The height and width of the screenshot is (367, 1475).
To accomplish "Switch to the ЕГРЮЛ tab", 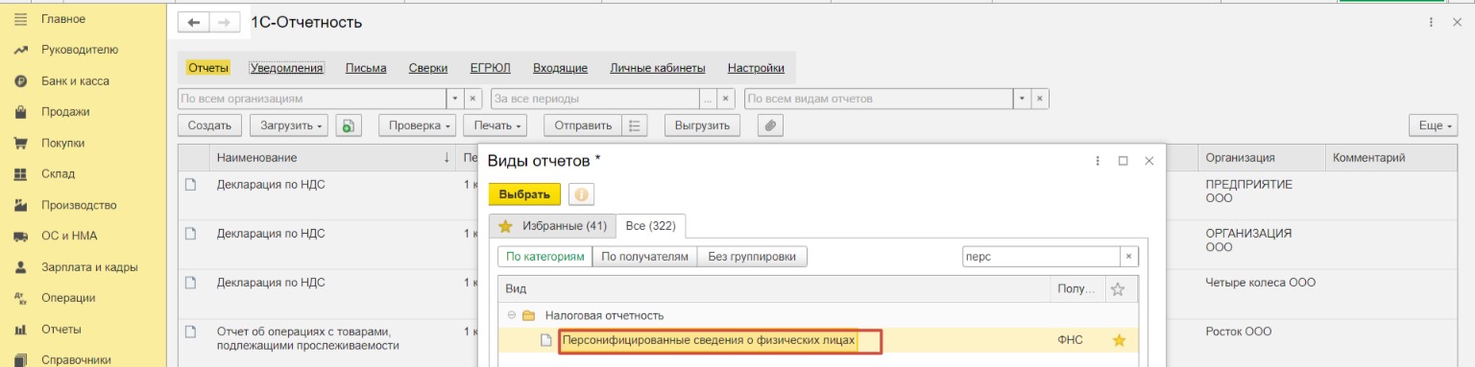I will click(x=490, y=68).
